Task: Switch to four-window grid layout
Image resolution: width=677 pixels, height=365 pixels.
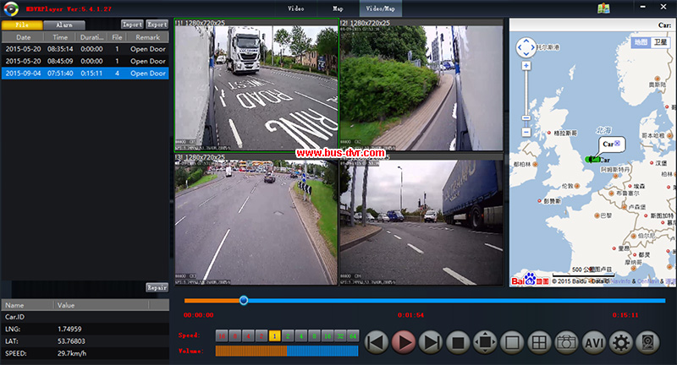Action: click(x=537, y=342)
